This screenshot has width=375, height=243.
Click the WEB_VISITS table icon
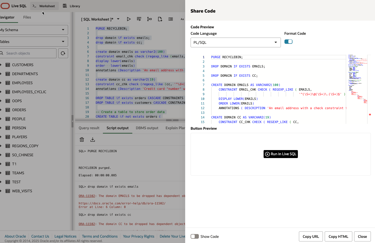click(8, 191)
